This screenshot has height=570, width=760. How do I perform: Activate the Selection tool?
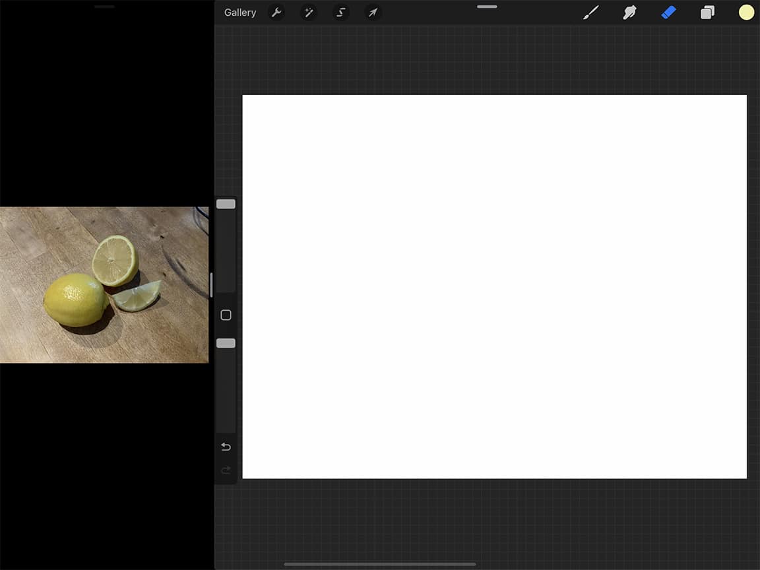(340, 12)
